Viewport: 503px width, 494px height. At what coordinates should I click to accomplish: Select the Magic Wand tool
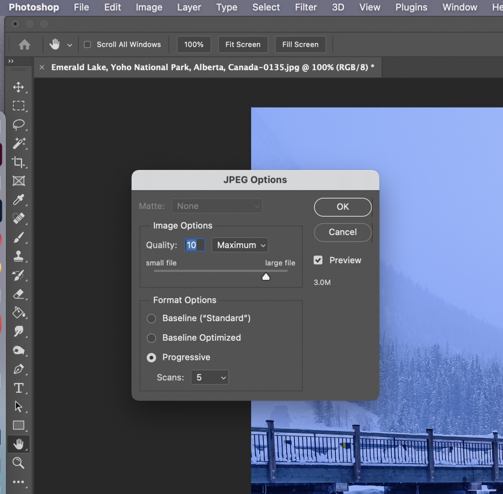coord(18,143)
